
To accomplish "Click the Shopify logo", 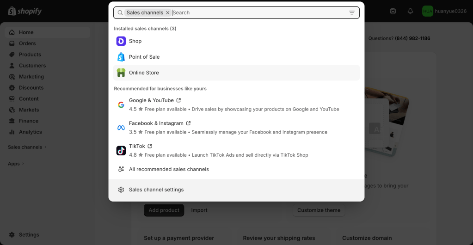I will [x=25, y=11].
